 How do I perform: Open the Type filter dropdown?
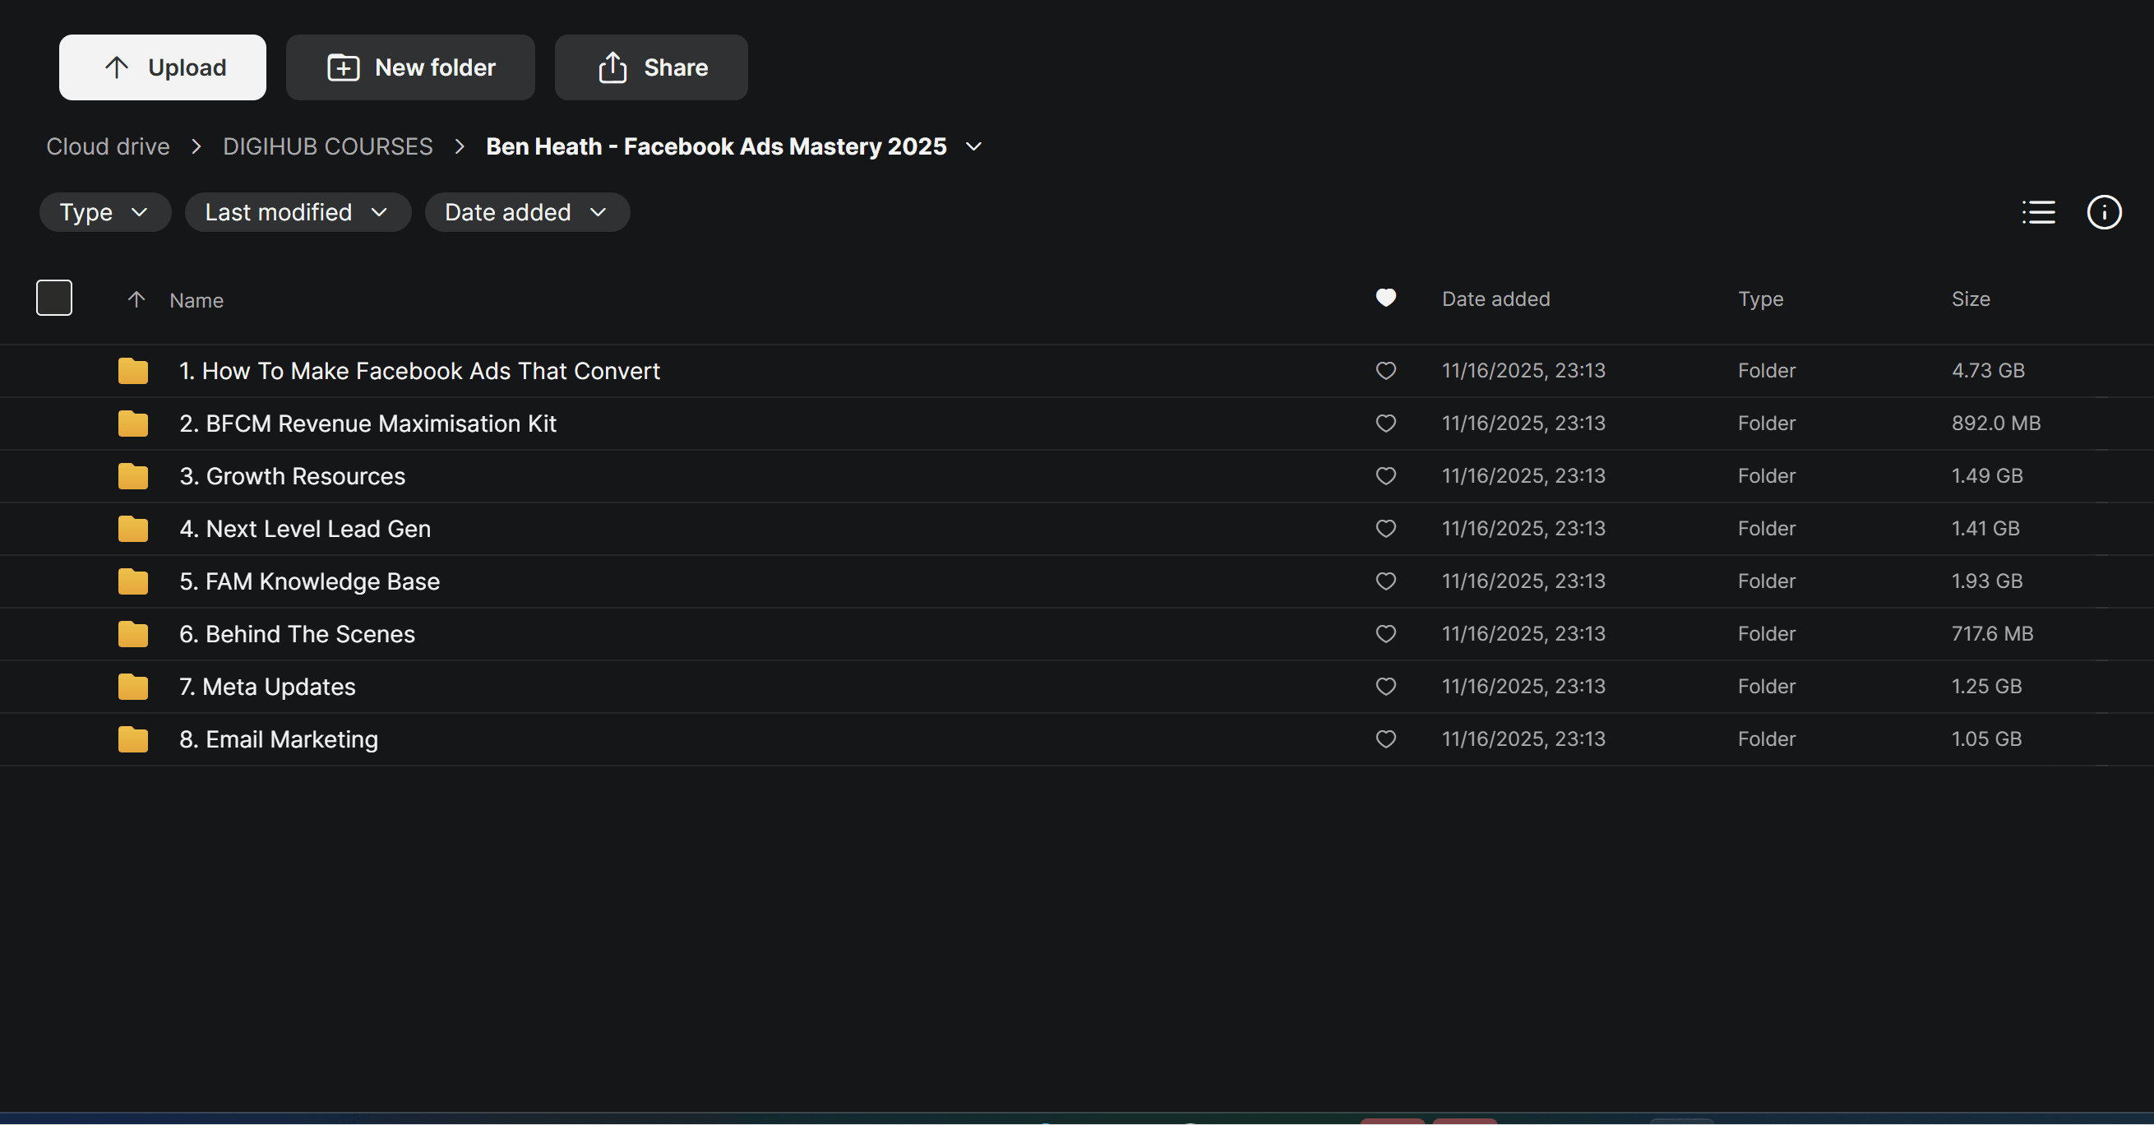click(x=105, y=212)
